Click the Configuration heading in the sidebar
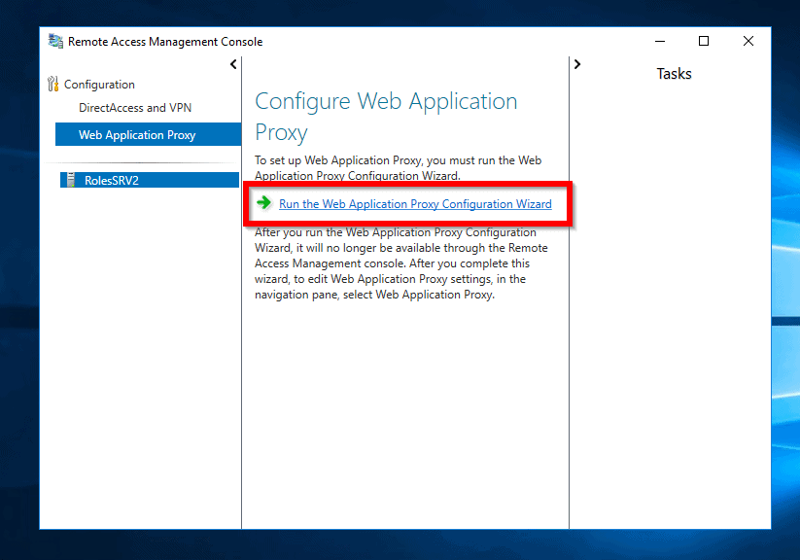800x560 pixels. point(97,84)
